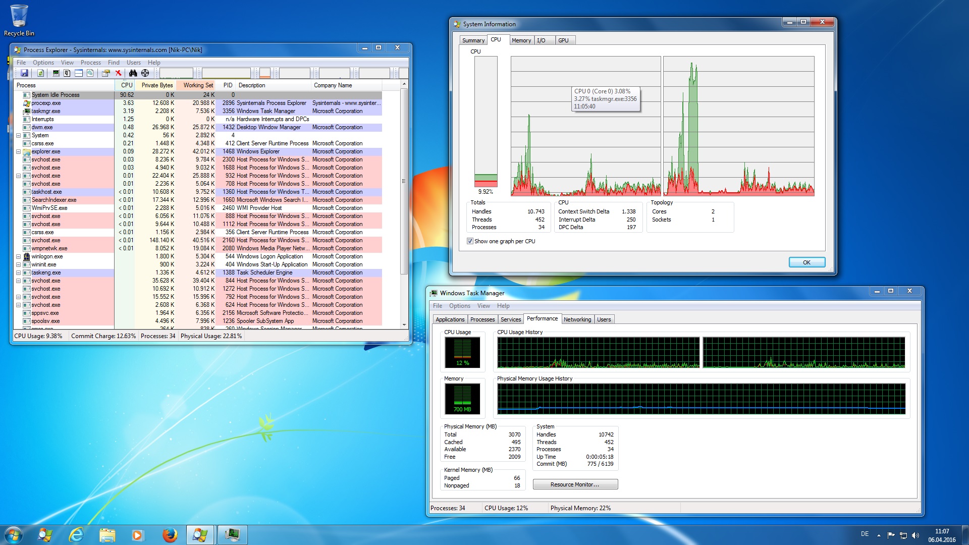Switch to the Memory tab in System Information
The height and width of the screenshot is (545, 969).
[521, 40]
